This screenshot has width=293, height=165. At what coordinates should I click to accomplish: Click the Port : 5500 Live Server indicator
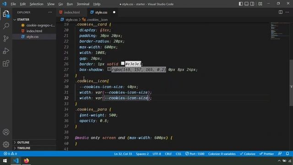[x=195, y=154]
